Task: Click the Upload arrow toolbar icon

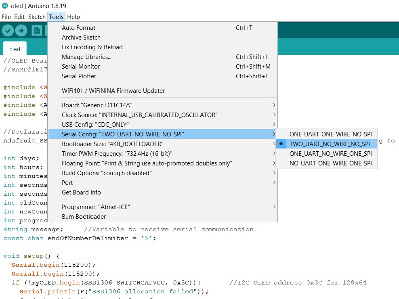Action: coord(21,30)
